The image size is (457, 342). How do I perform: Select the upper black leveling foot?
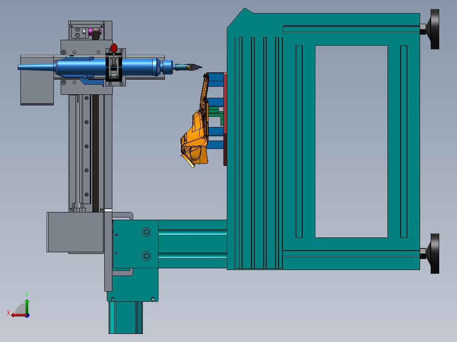point(435,29)
